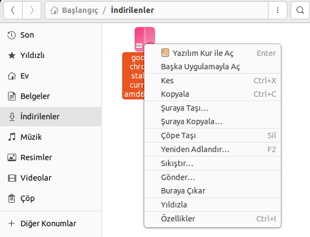Open the search magnifier icon
The image size is (310, 237).
[x=300, y=10]
